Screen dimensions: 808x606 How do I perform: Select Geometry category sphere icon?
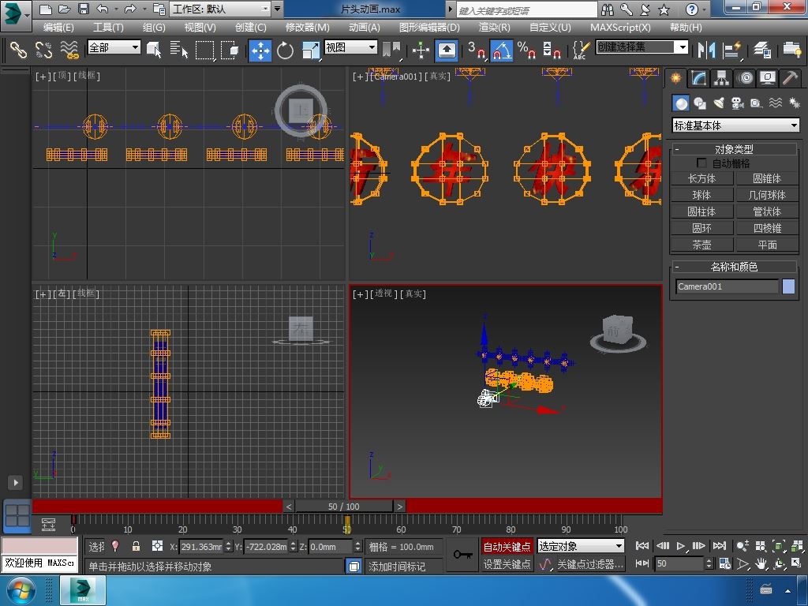[681, 103]
